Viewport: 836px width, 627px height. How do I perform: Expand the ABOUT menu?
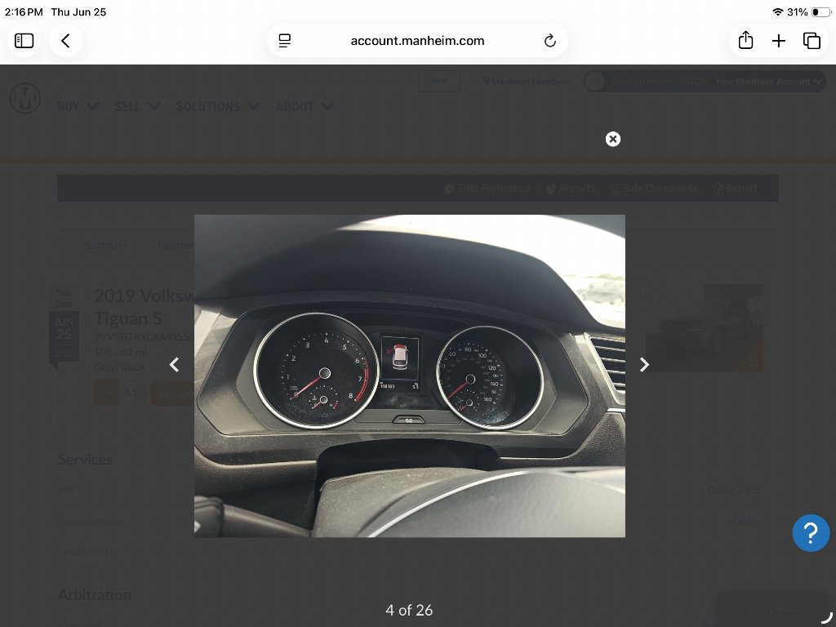click(305, 106)
